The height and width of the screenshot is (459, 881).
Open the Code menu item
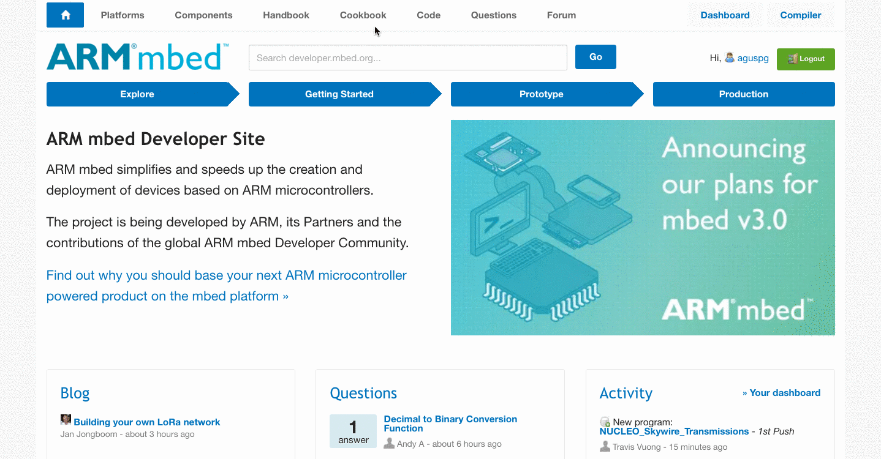tap(429, 15)
